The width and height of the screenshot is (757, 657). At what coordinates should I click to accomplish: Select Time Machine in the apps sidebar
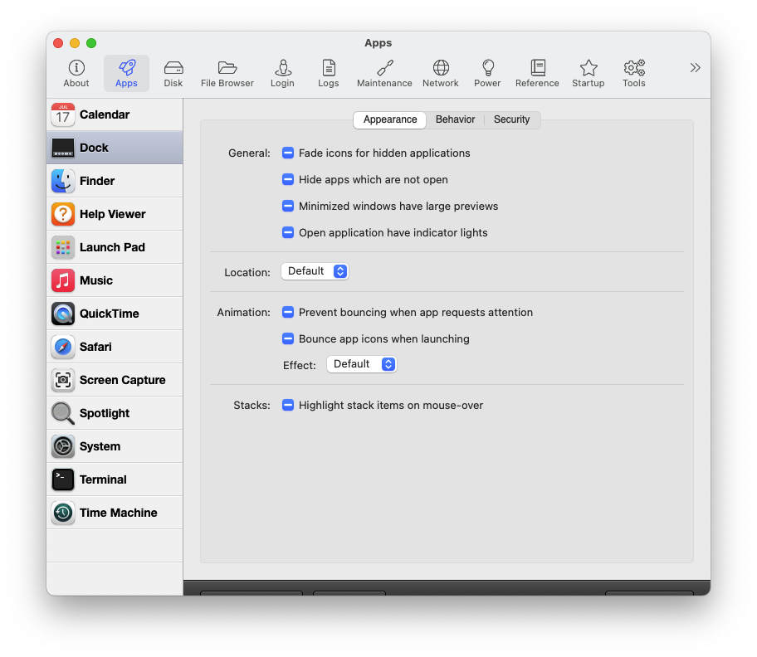(115, 513)
